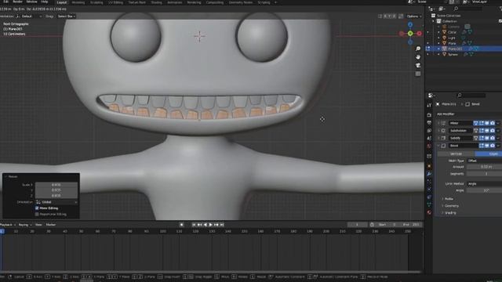Open the World properties tab icon
This screenshot has height=282, width=502.
429,146
